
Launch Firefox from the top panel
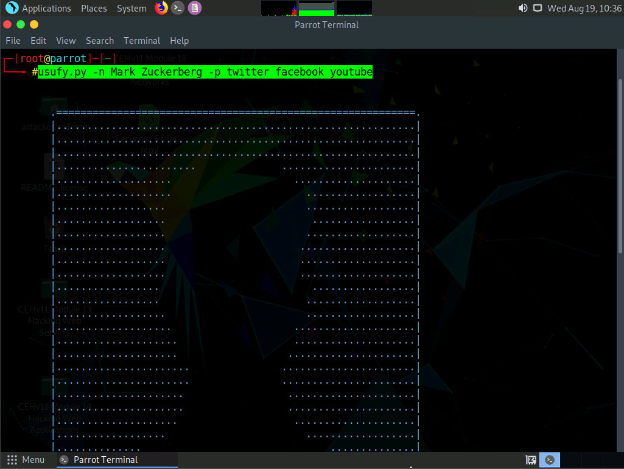tap(161, 7)
